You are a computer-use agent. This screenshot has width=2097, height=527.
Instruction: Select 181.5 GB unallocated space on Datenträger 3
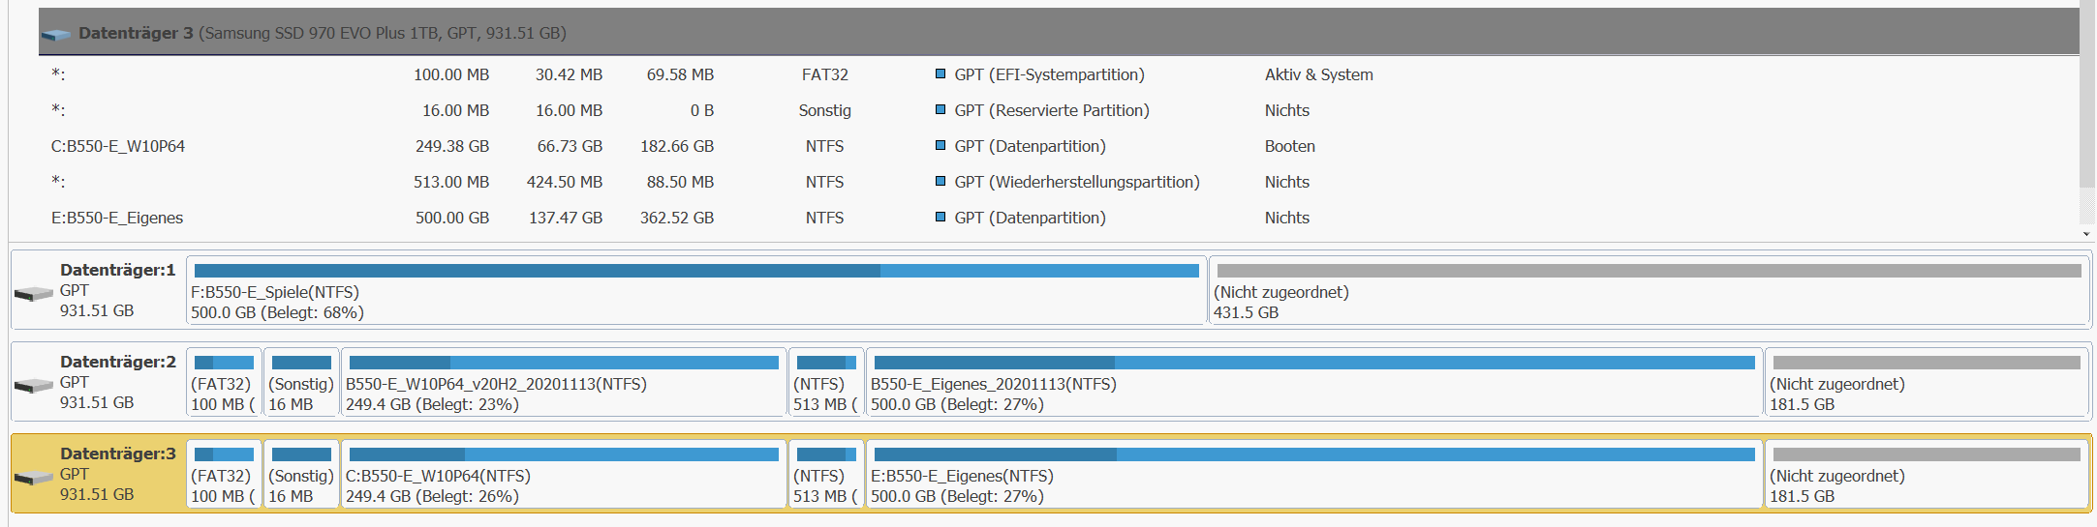[x=1927, y=474]
